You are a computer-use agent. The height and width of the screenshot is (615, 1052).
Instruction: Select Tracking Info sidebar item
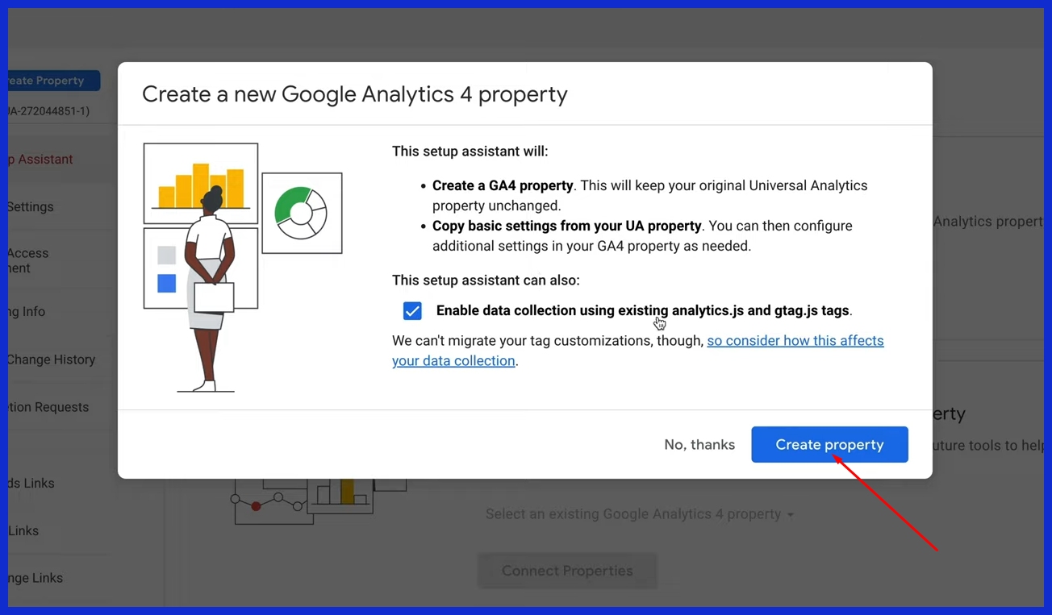point(28,312)
